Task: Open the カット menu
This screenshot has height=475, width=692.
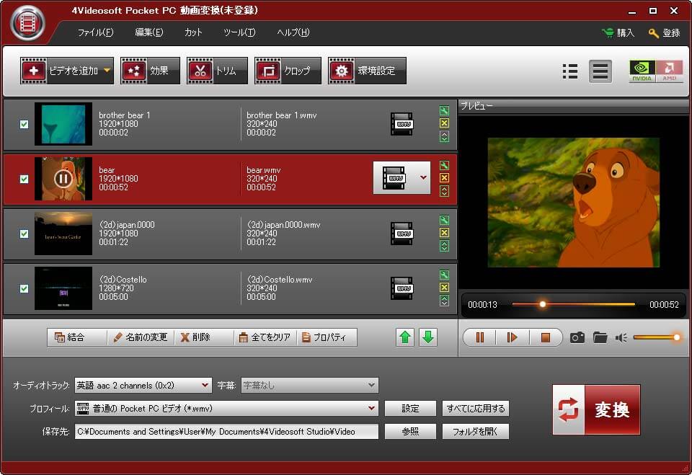Action: 193,32
